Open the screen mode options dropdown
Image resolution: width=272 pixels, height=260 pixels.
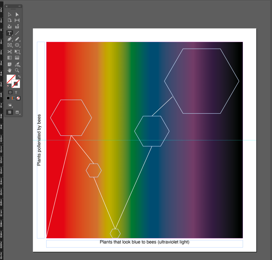(x=17, y=112)
